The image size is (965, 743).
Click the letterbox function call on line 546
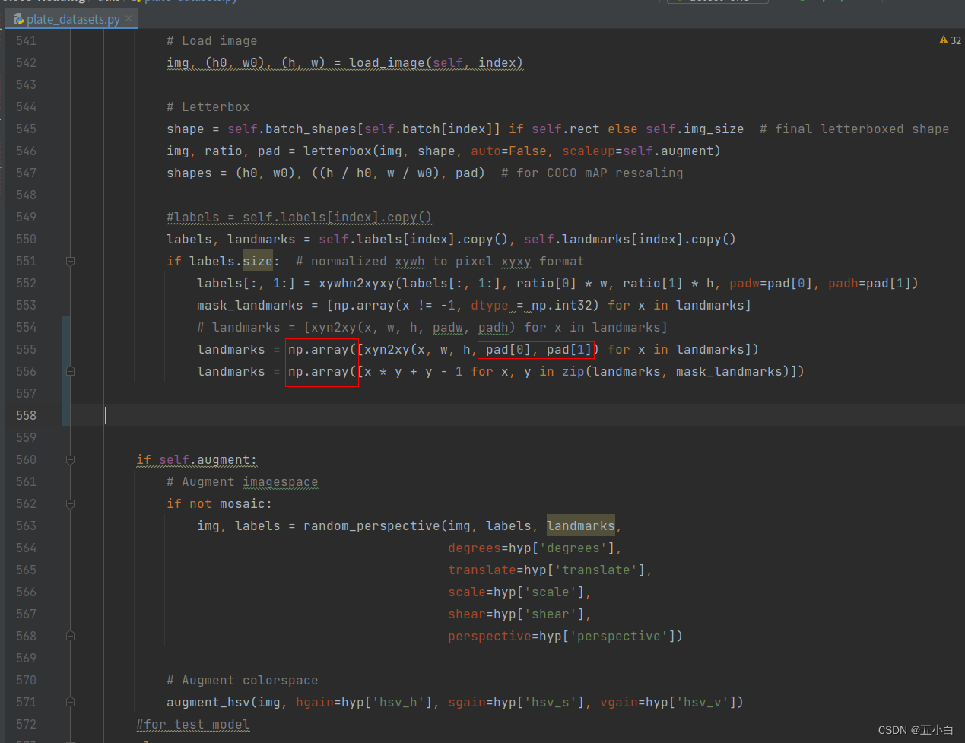(338, 151)
